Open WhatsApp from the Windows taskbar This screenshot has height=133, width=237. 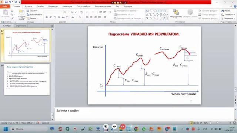click(x=144, y=129)
